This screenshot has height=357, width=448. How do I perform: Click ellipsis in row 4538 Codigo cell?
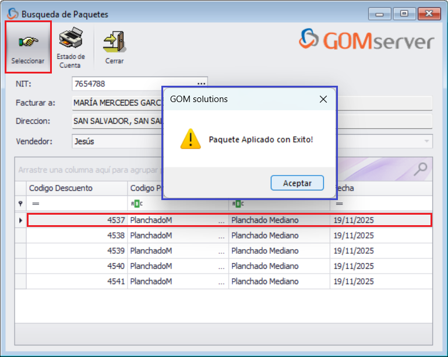click(x=221, y=236)
